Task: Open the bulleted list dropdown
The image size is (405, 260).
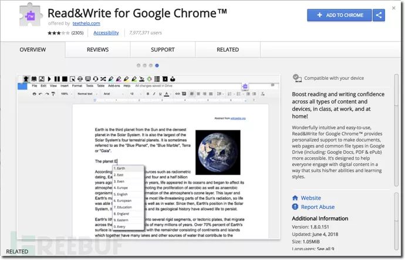Action: click(x=239, y=94)
